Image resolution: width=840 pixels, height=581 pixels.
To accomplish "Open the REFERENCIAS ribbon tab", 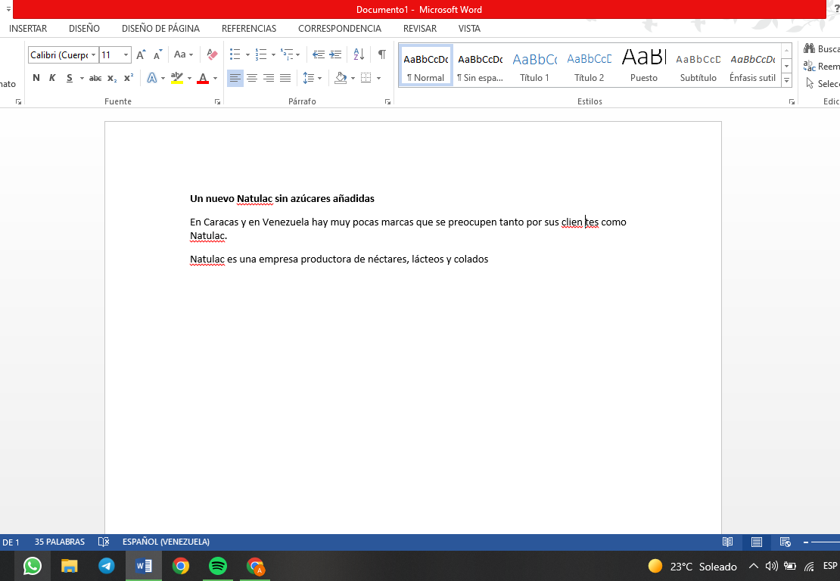I will [249, 29].
